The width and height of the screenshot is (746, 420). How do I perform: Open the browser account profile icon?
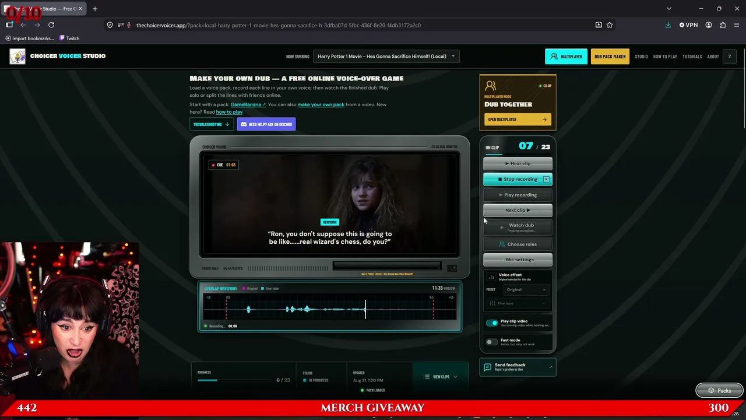coord(709,25)
